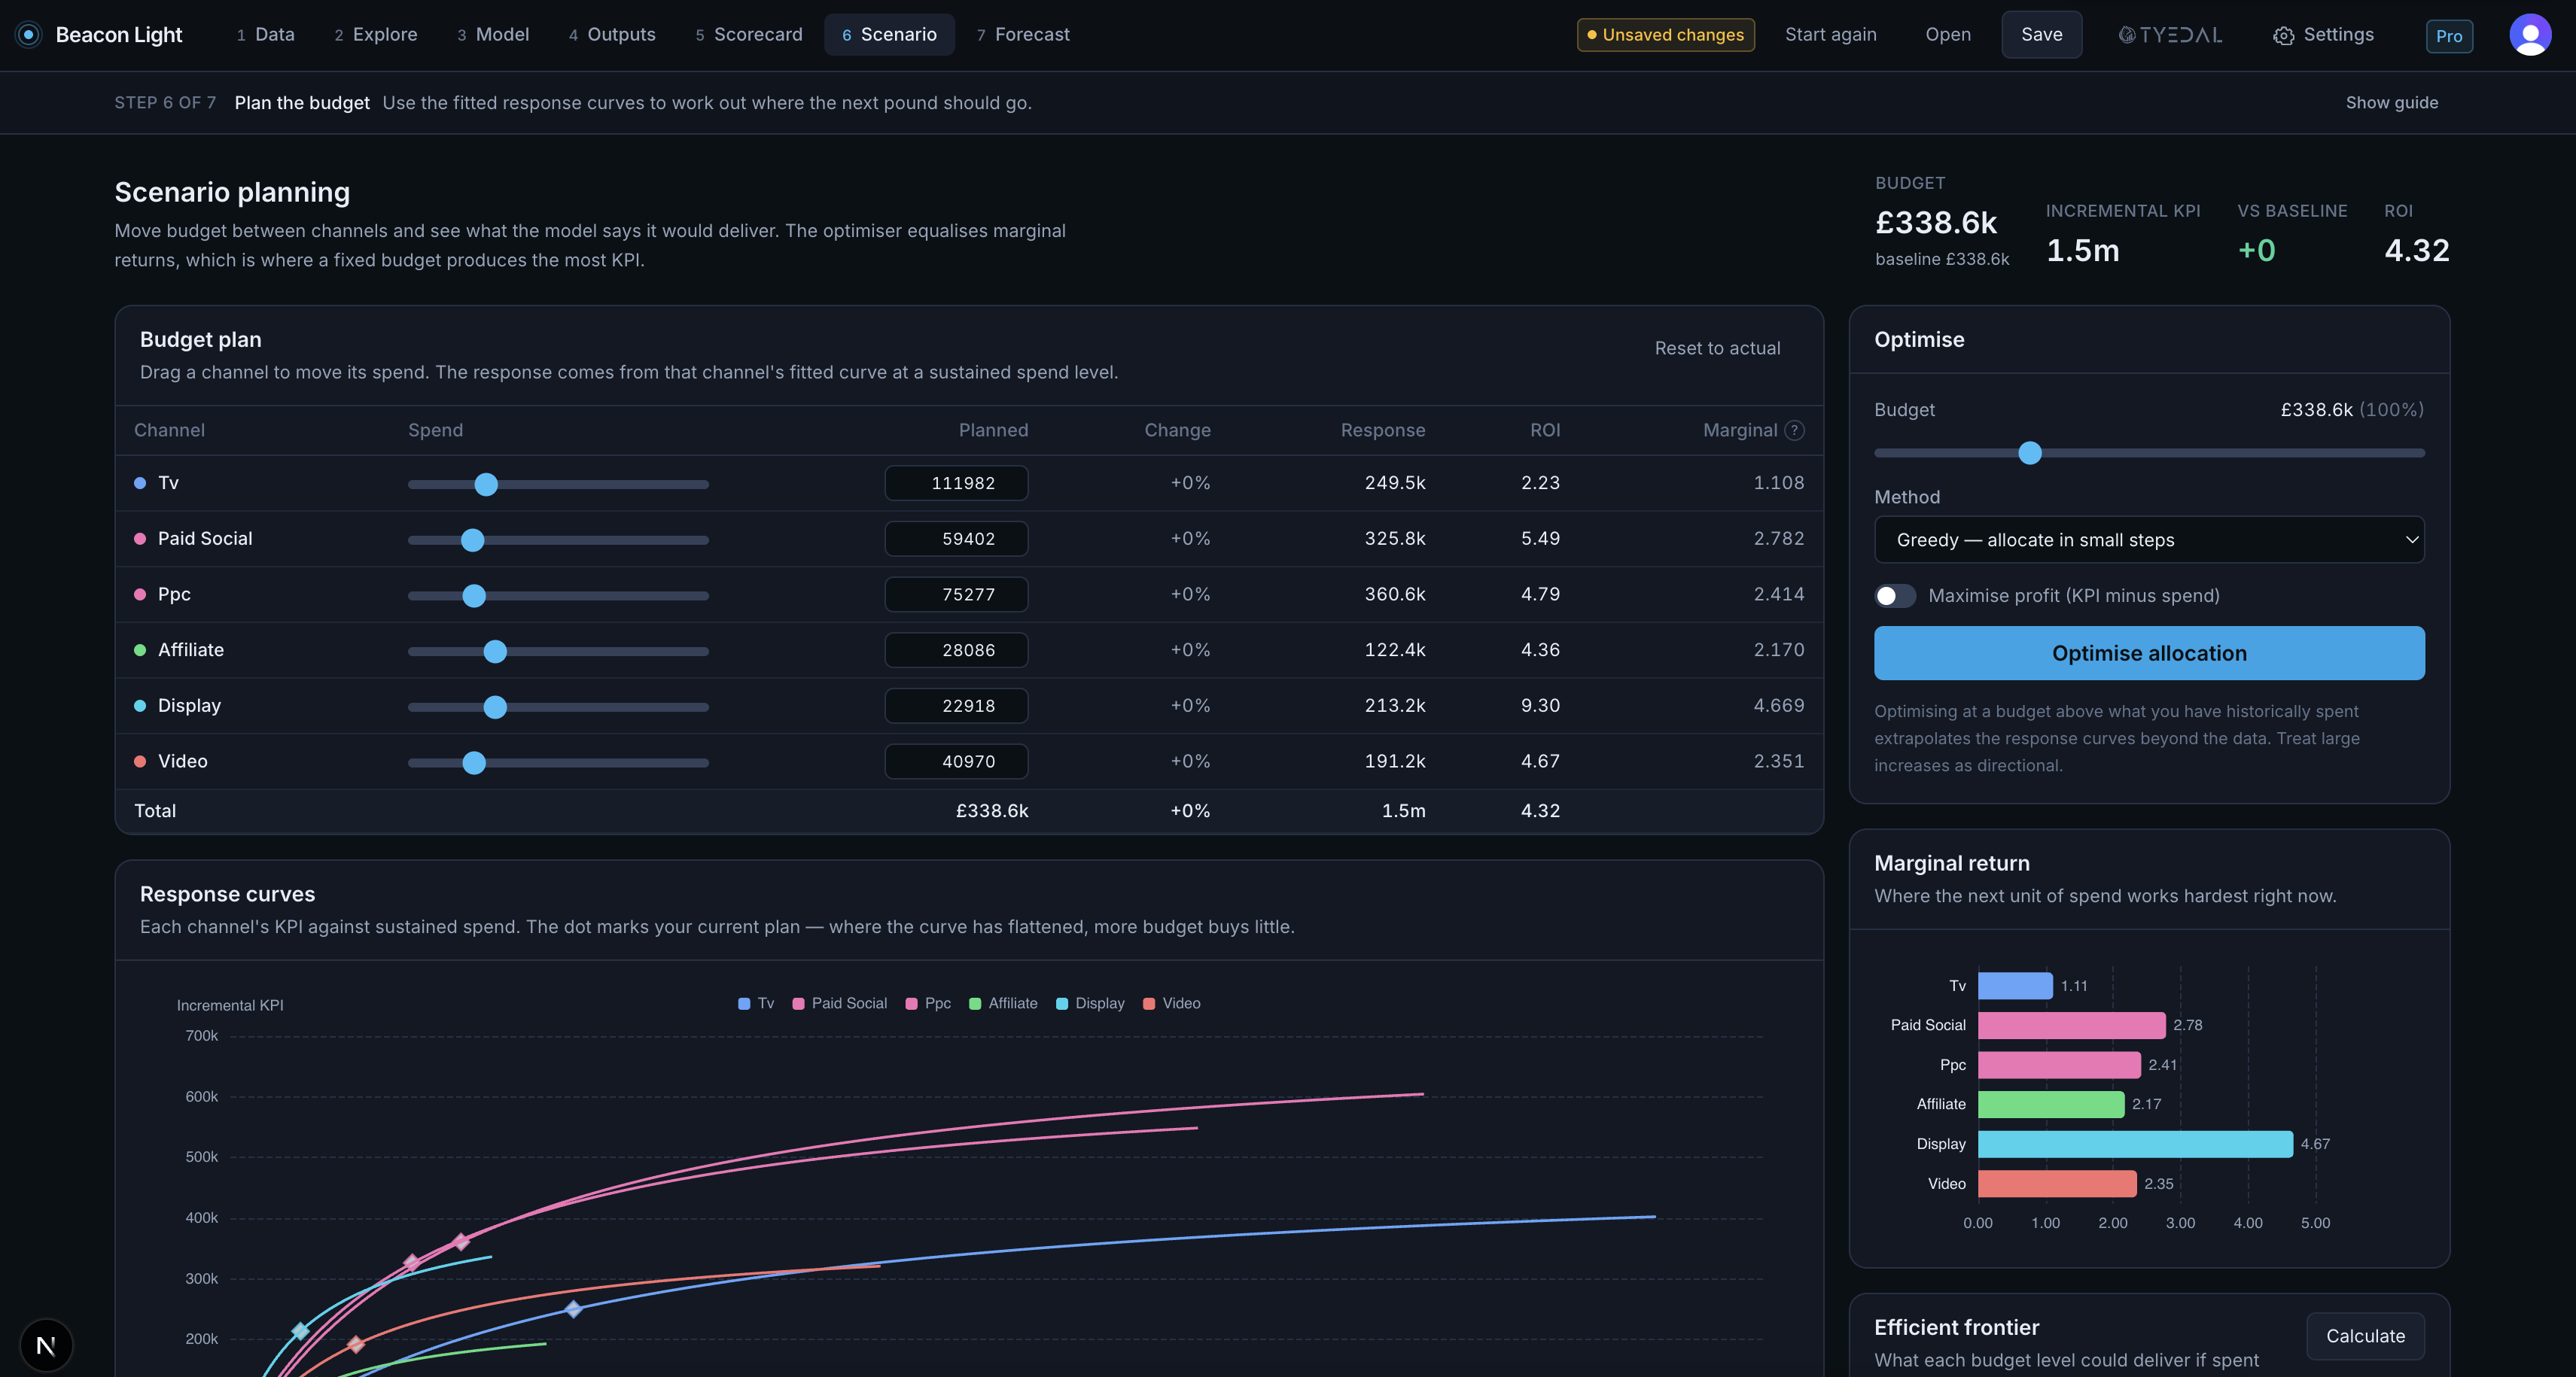Screen dimensions: 2576x1377
Task: Click the Display spend slider handle
Action: click(495, 707)
